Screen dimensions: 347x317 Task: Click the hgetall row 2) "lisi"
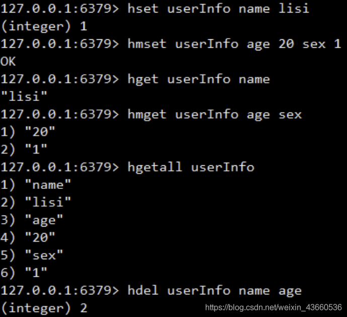[x=36, y=202]
